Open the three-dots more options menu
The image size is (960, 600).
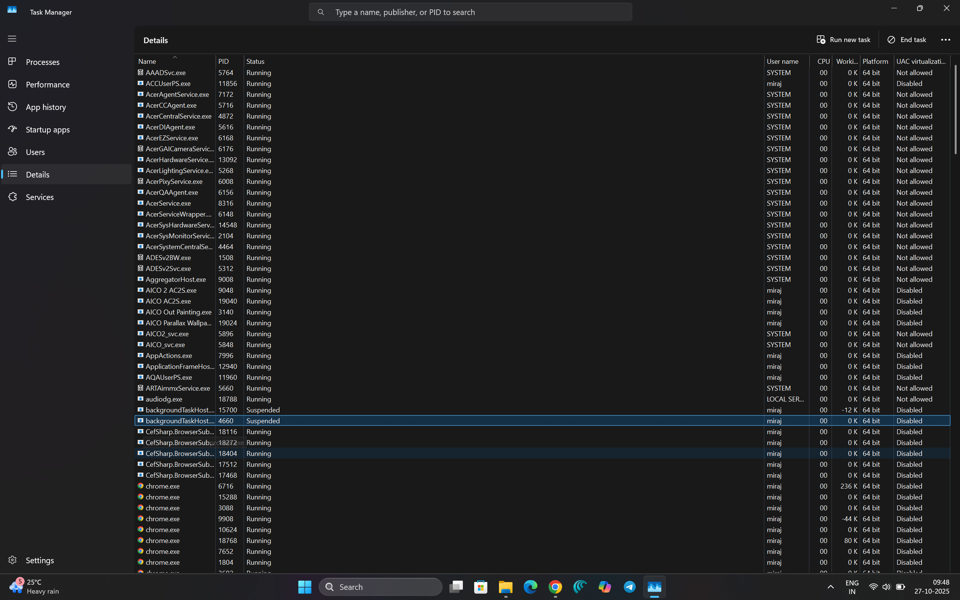(945, 40)
